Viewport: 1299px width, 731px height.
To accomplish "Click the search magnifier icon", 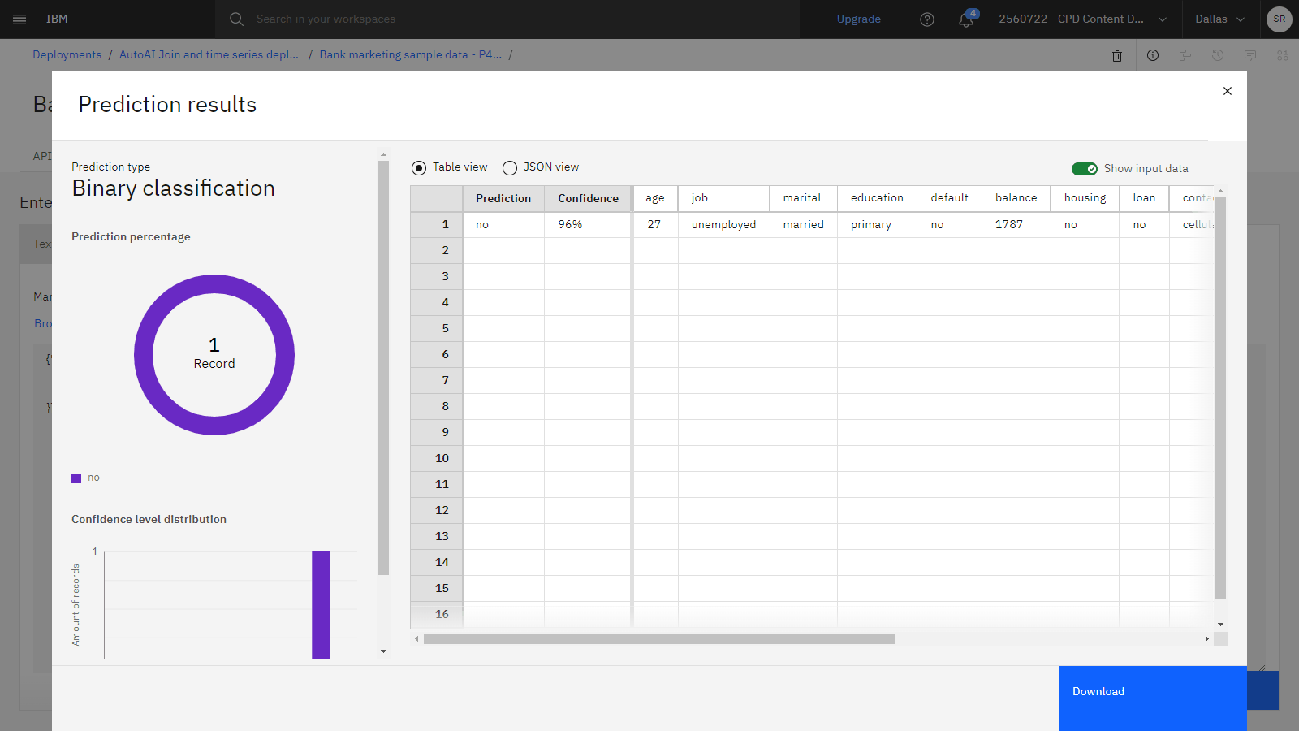I will point(236,19).
